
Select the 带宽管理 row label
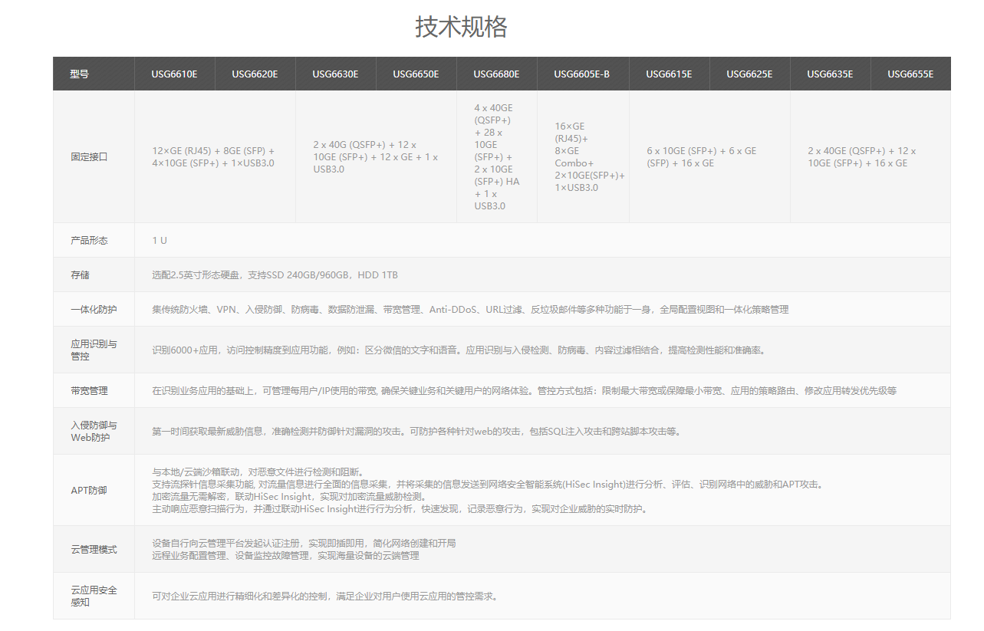pos(89,391)
